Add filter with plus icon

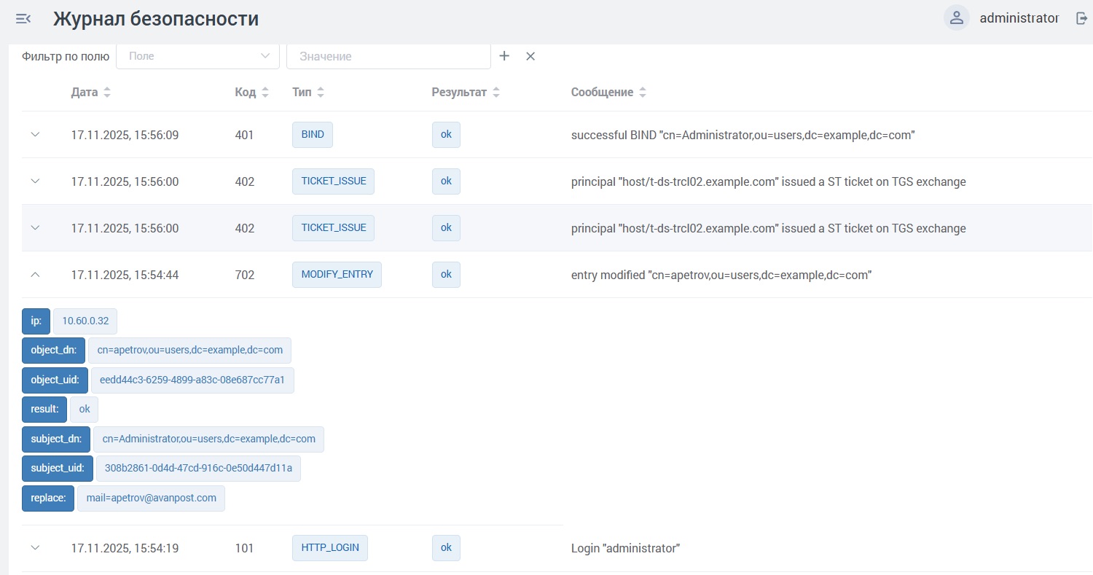(x=504, y=56)
